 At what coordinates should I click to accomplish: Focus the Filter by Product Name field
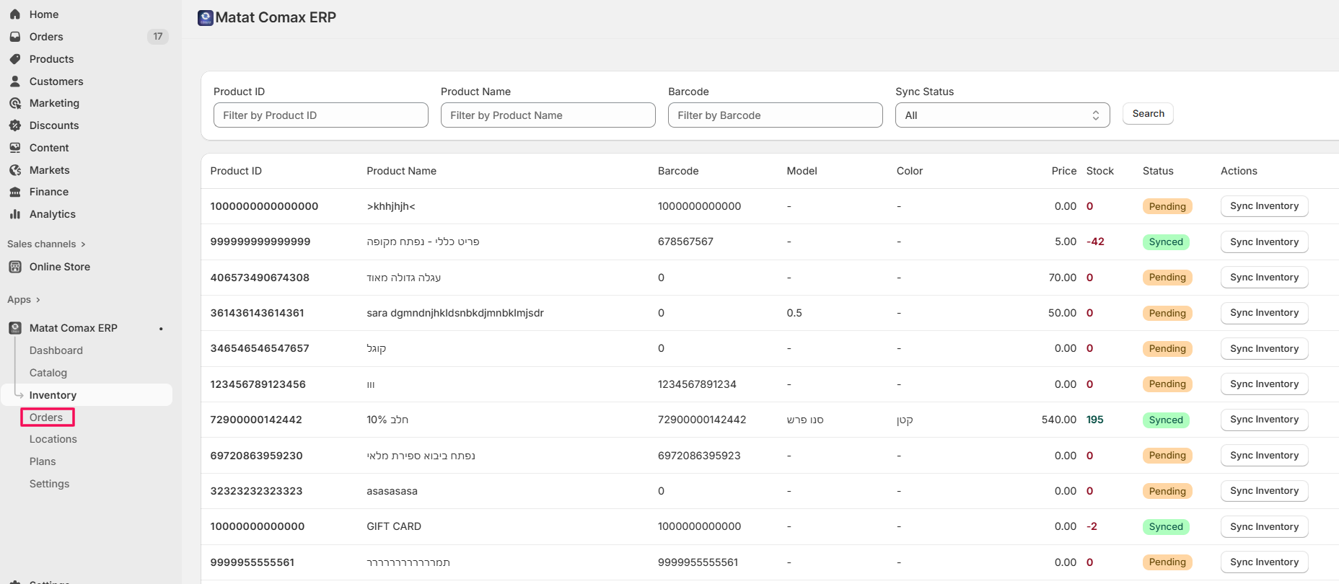(548, 115)
